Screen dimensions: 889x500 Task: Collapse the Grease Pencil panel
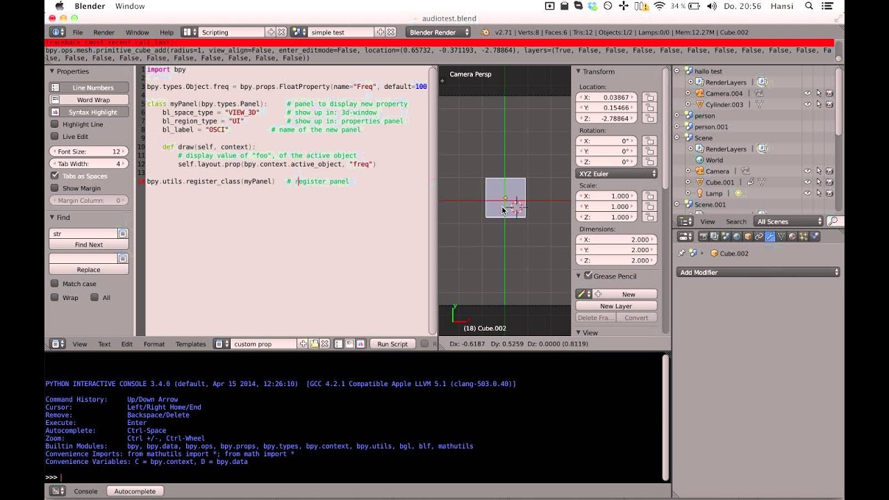(579, 276)
